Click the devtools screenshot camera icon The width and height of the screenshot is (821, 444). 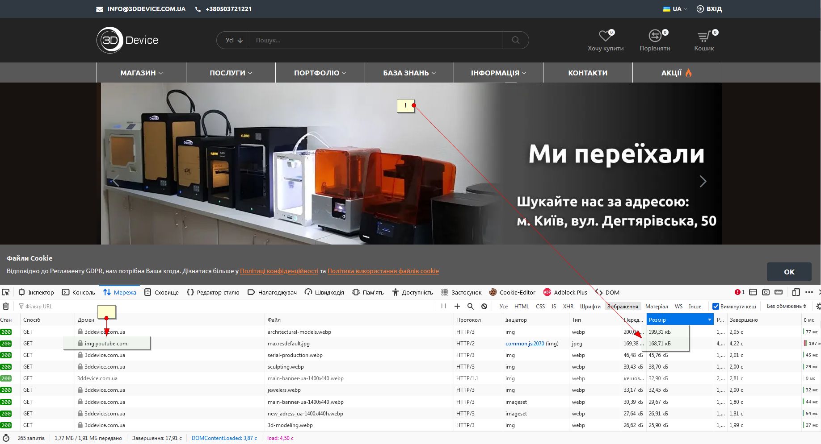pos(766,292)
